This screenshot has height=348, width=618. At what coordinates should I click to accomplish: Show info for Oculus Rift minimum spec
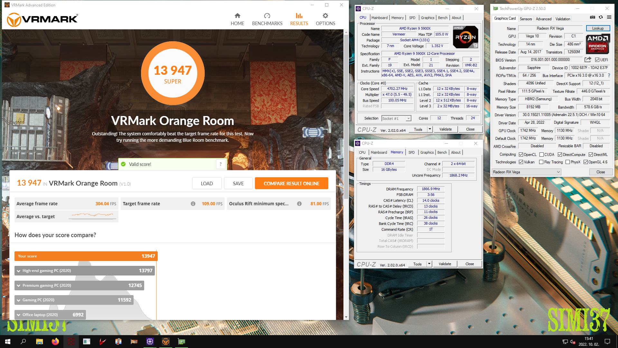299,204
